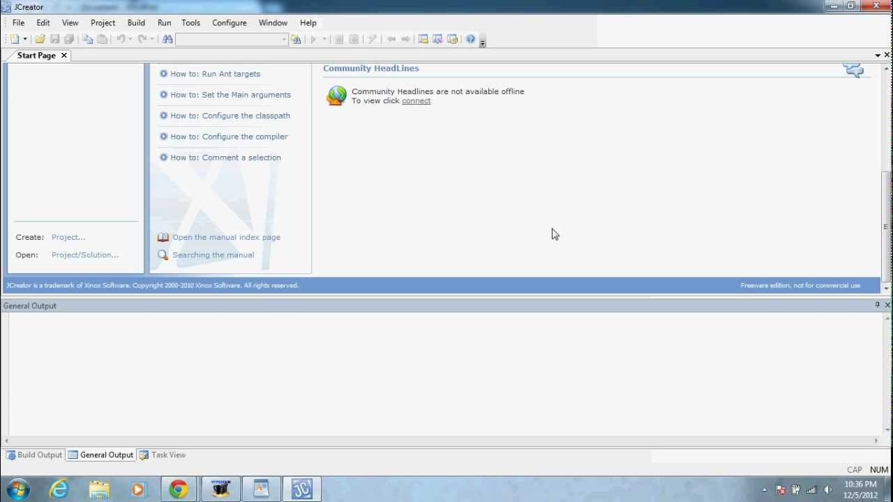893x502 pixels.
Task: Open the document tab list dropdown arrow
Action: 878,55
